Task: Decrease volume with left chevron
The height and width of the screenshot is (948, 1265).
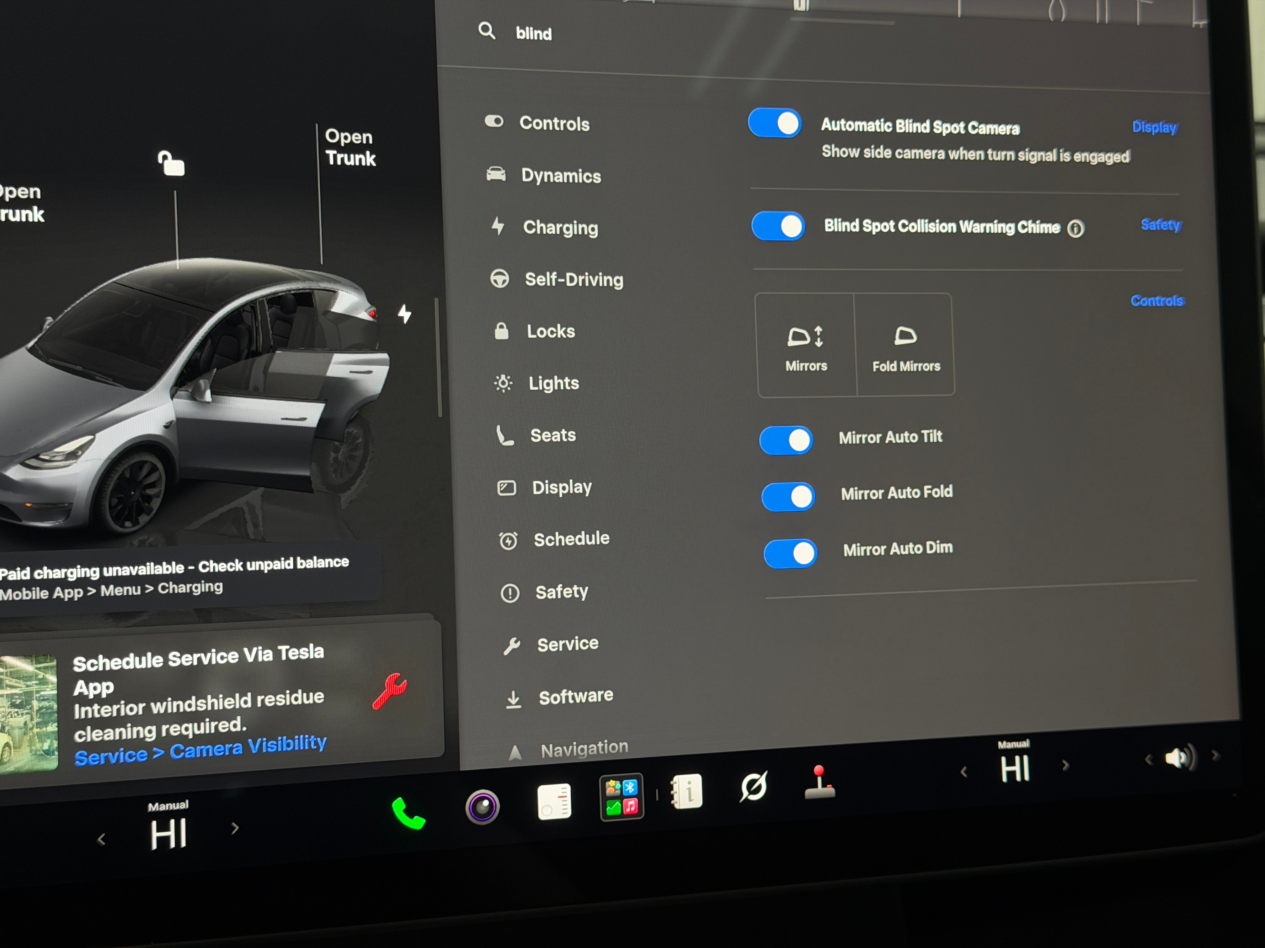Action: click(x=1149, y=759)
